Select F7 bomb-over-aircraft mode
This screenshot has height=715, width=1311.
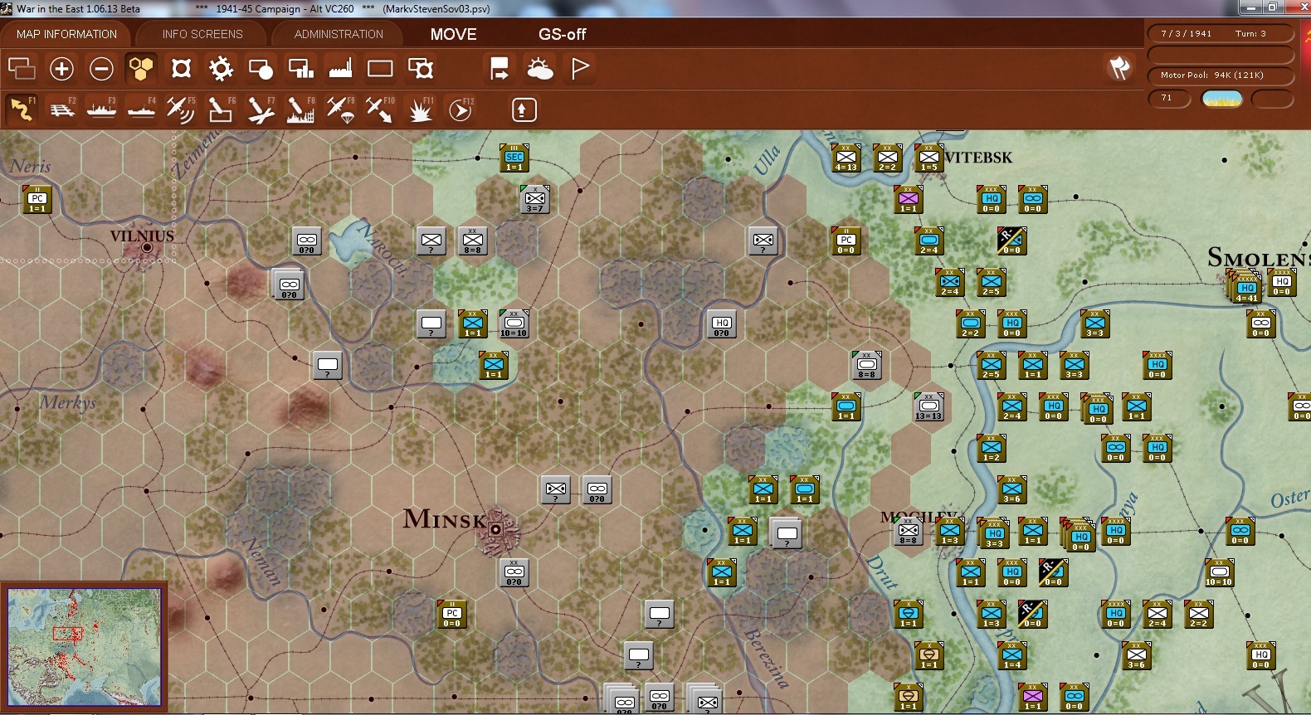[x=261, y=109]
